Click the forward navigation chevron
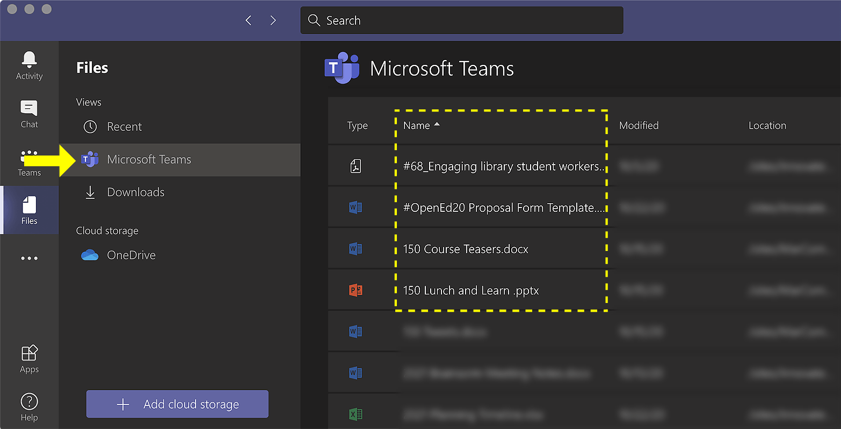The height and width of the screenshot is (429, 841). pos(273,20)
